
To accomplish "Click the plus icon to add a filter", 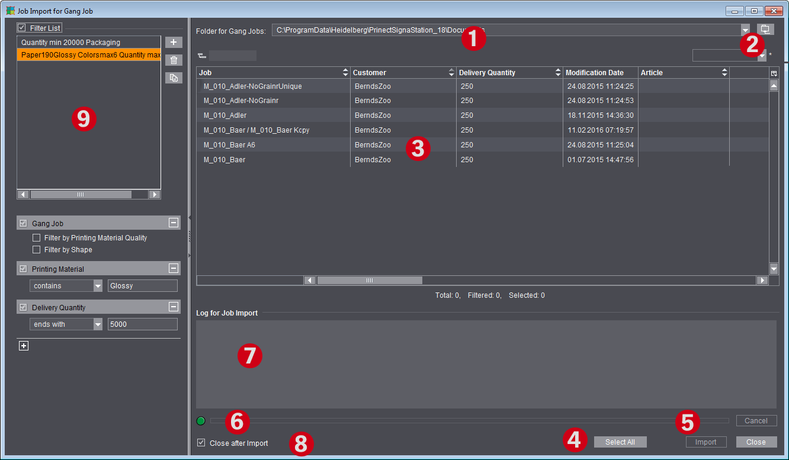I will tap(174, 43).
